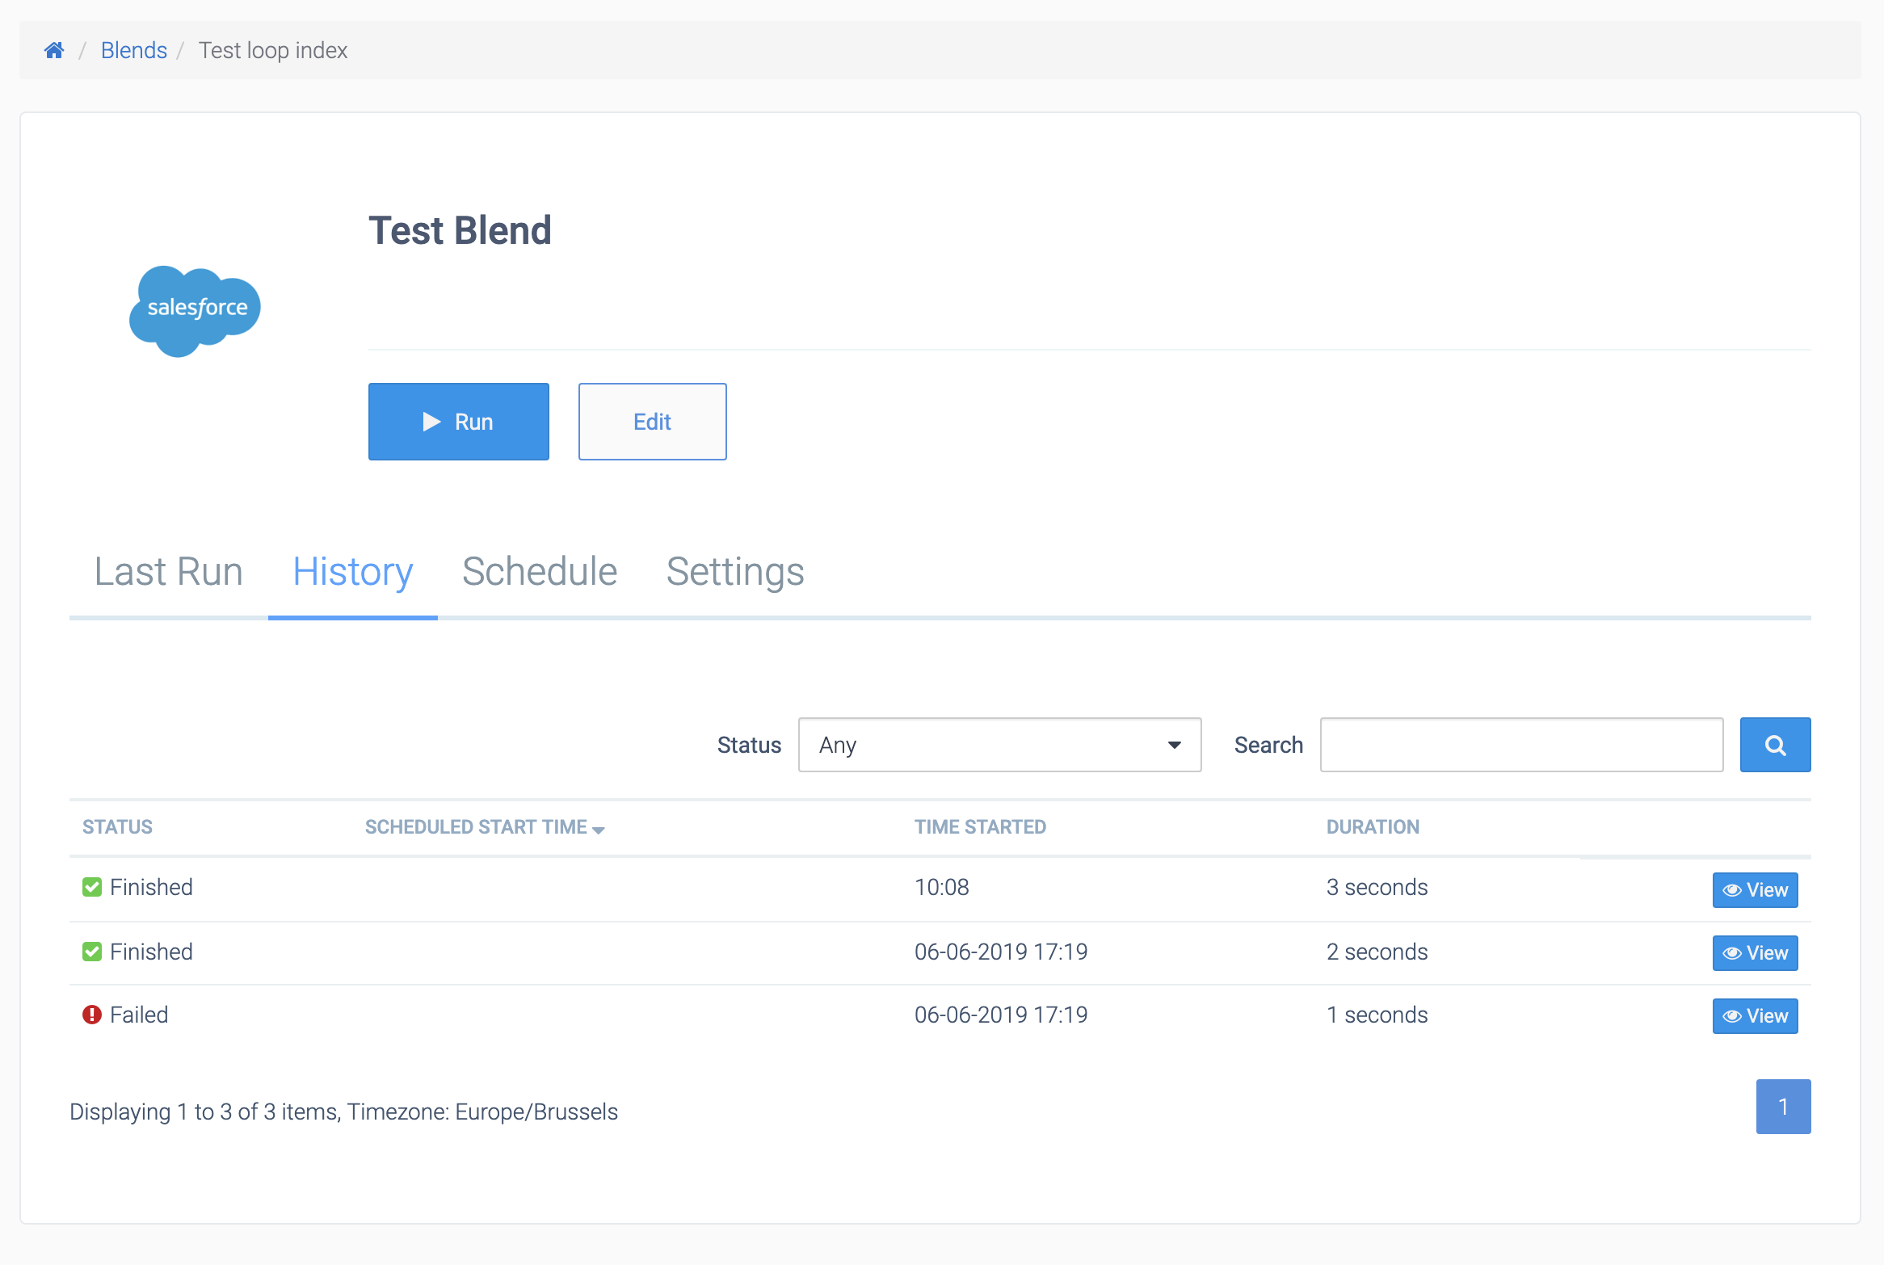1884x1265 pixels.
Task: Click the magnifier search button
Action: pos(1776,745)
